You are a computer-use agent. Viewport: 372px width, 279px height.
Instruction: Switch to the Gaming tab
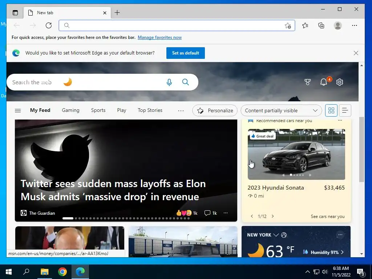pos(71,110)
